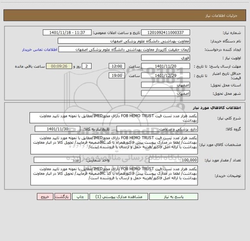This screenshot has height=241, width=250.
Task: Click the quantity field 100,000
Action: pyautogui.click(x=173, y=160)
